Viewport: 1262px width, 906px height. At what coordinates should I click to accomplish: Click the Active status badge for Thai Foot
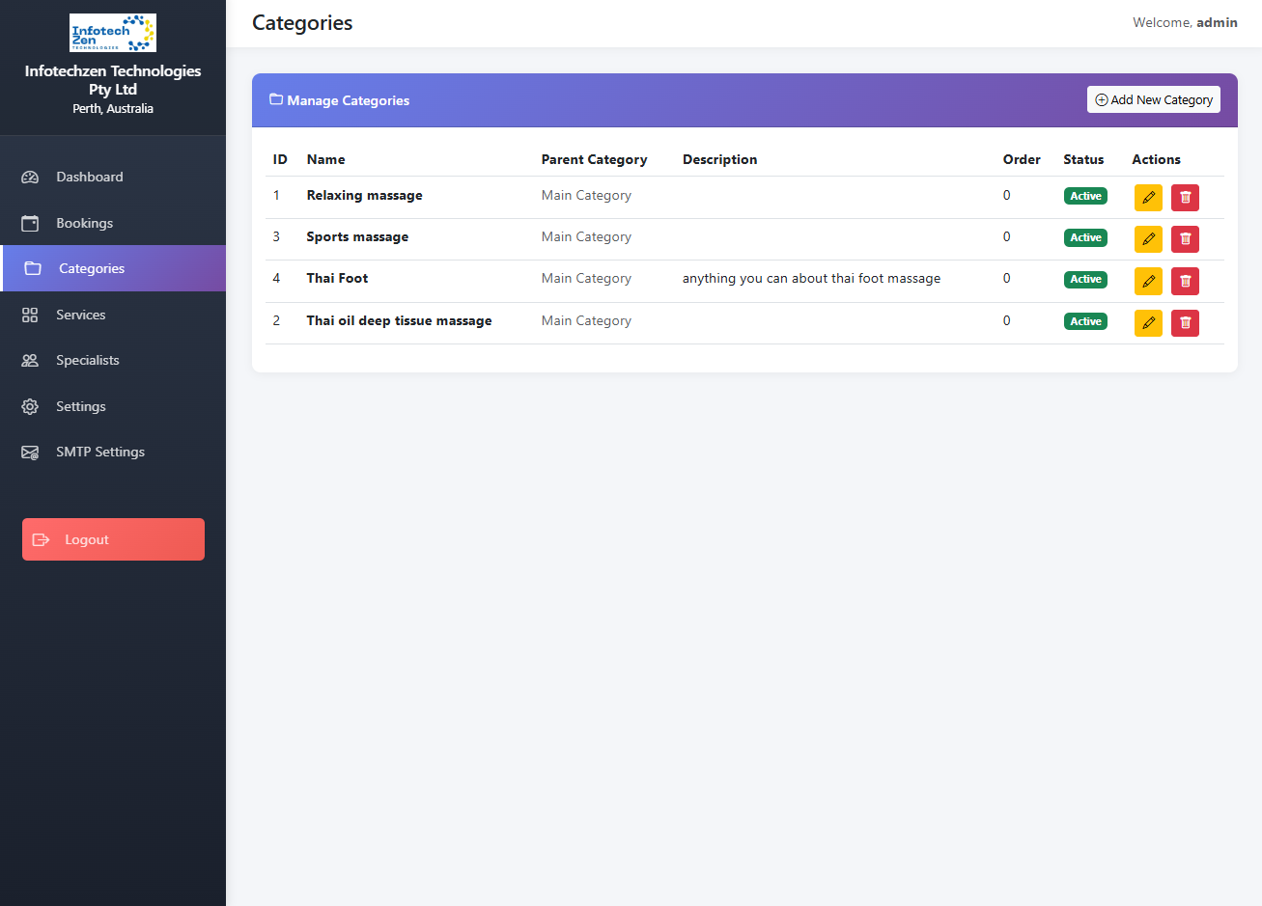point(1085,280)
